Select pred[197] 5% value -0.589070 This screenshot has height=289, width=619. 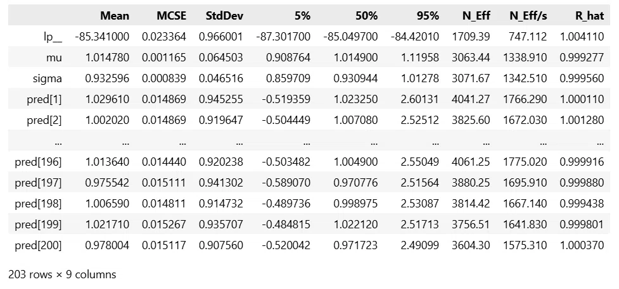[286, 183]
